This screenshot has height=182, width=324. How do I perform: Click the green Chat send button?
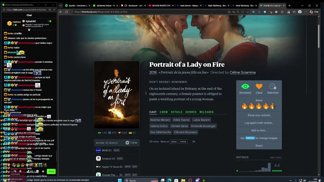click(x=51, y=172)
